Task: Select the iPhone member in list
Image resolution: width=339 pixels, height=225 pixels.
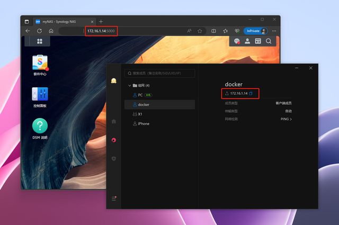Action: point(143,124)
